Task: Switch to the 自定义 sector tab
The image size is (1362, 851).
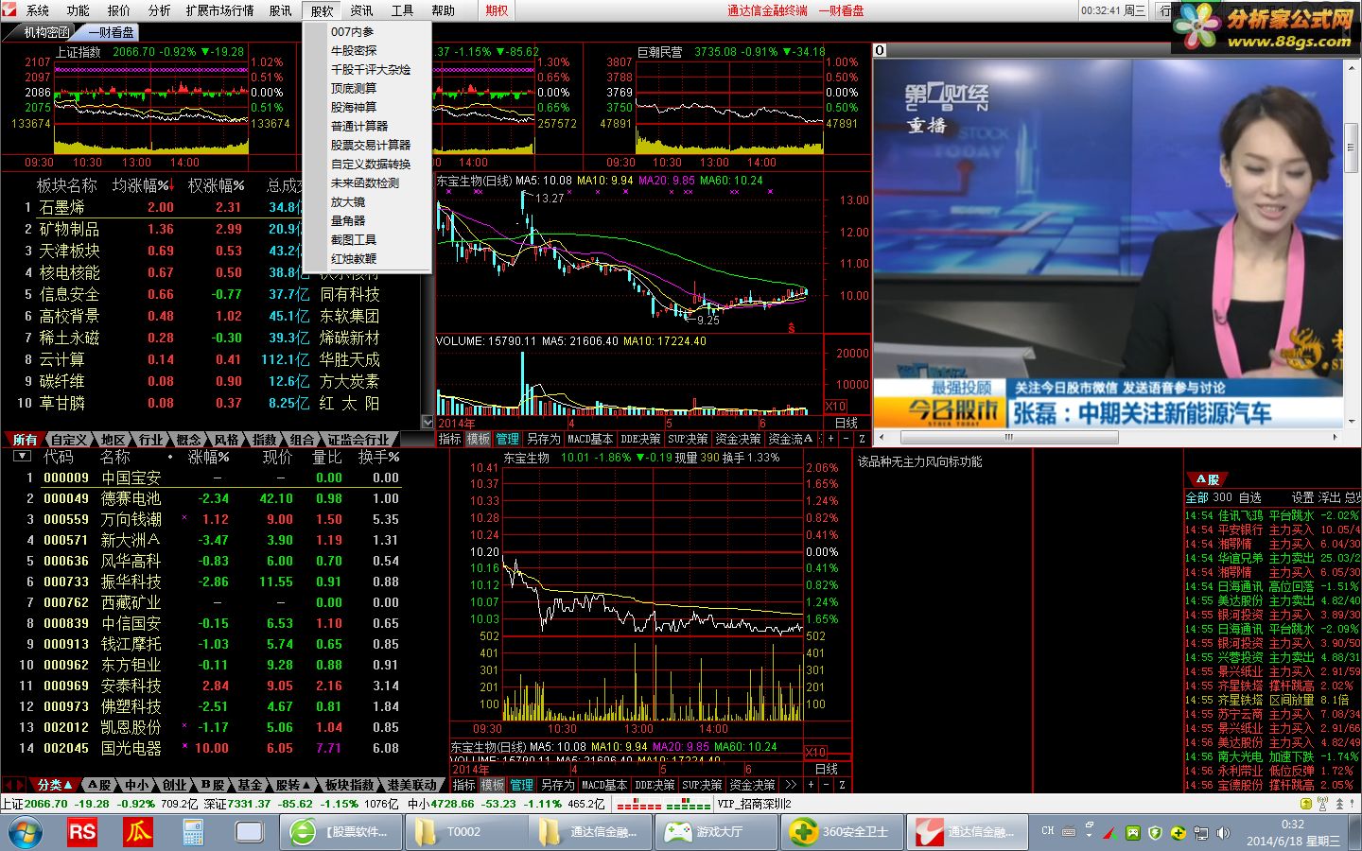Action: coord(70,440)
